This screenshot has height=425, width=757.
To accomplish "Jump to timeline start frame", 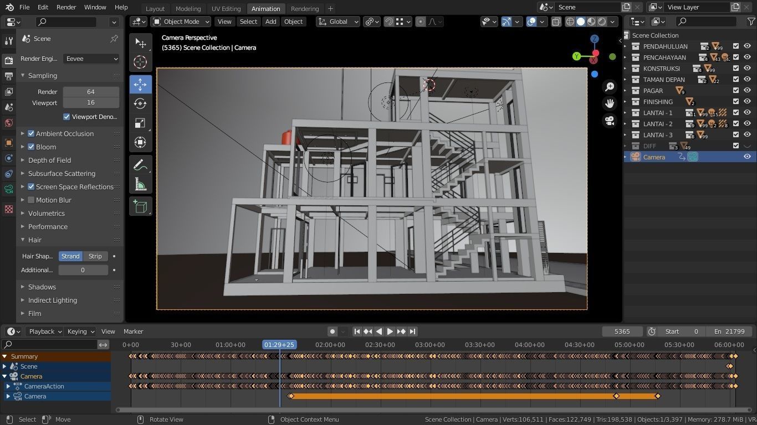I will [357, 331].
